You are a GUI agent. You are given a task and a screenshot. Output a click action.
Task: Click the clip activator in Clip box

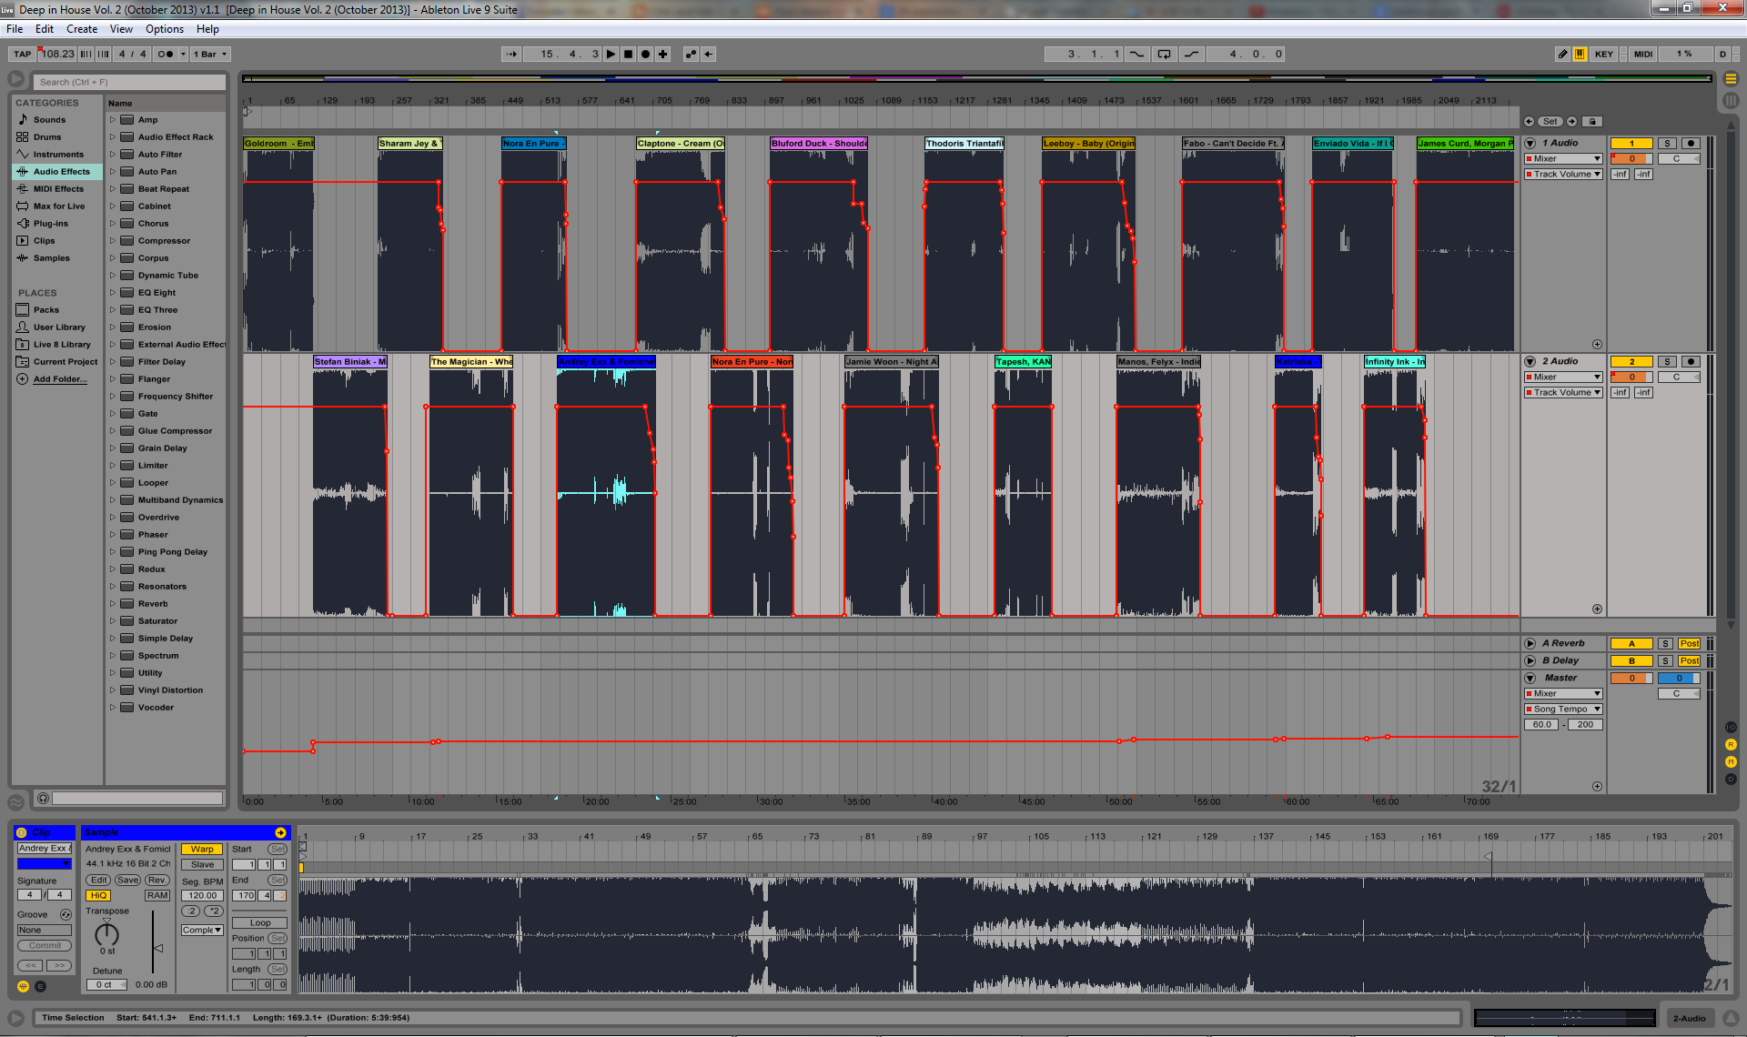(22, 833)
